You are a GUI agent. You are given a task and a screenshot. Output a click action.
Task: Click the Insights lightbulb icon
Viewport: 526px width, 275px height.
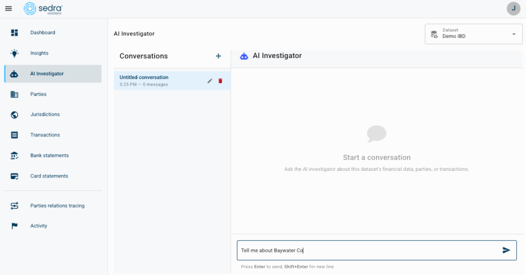tap(14, 53)
